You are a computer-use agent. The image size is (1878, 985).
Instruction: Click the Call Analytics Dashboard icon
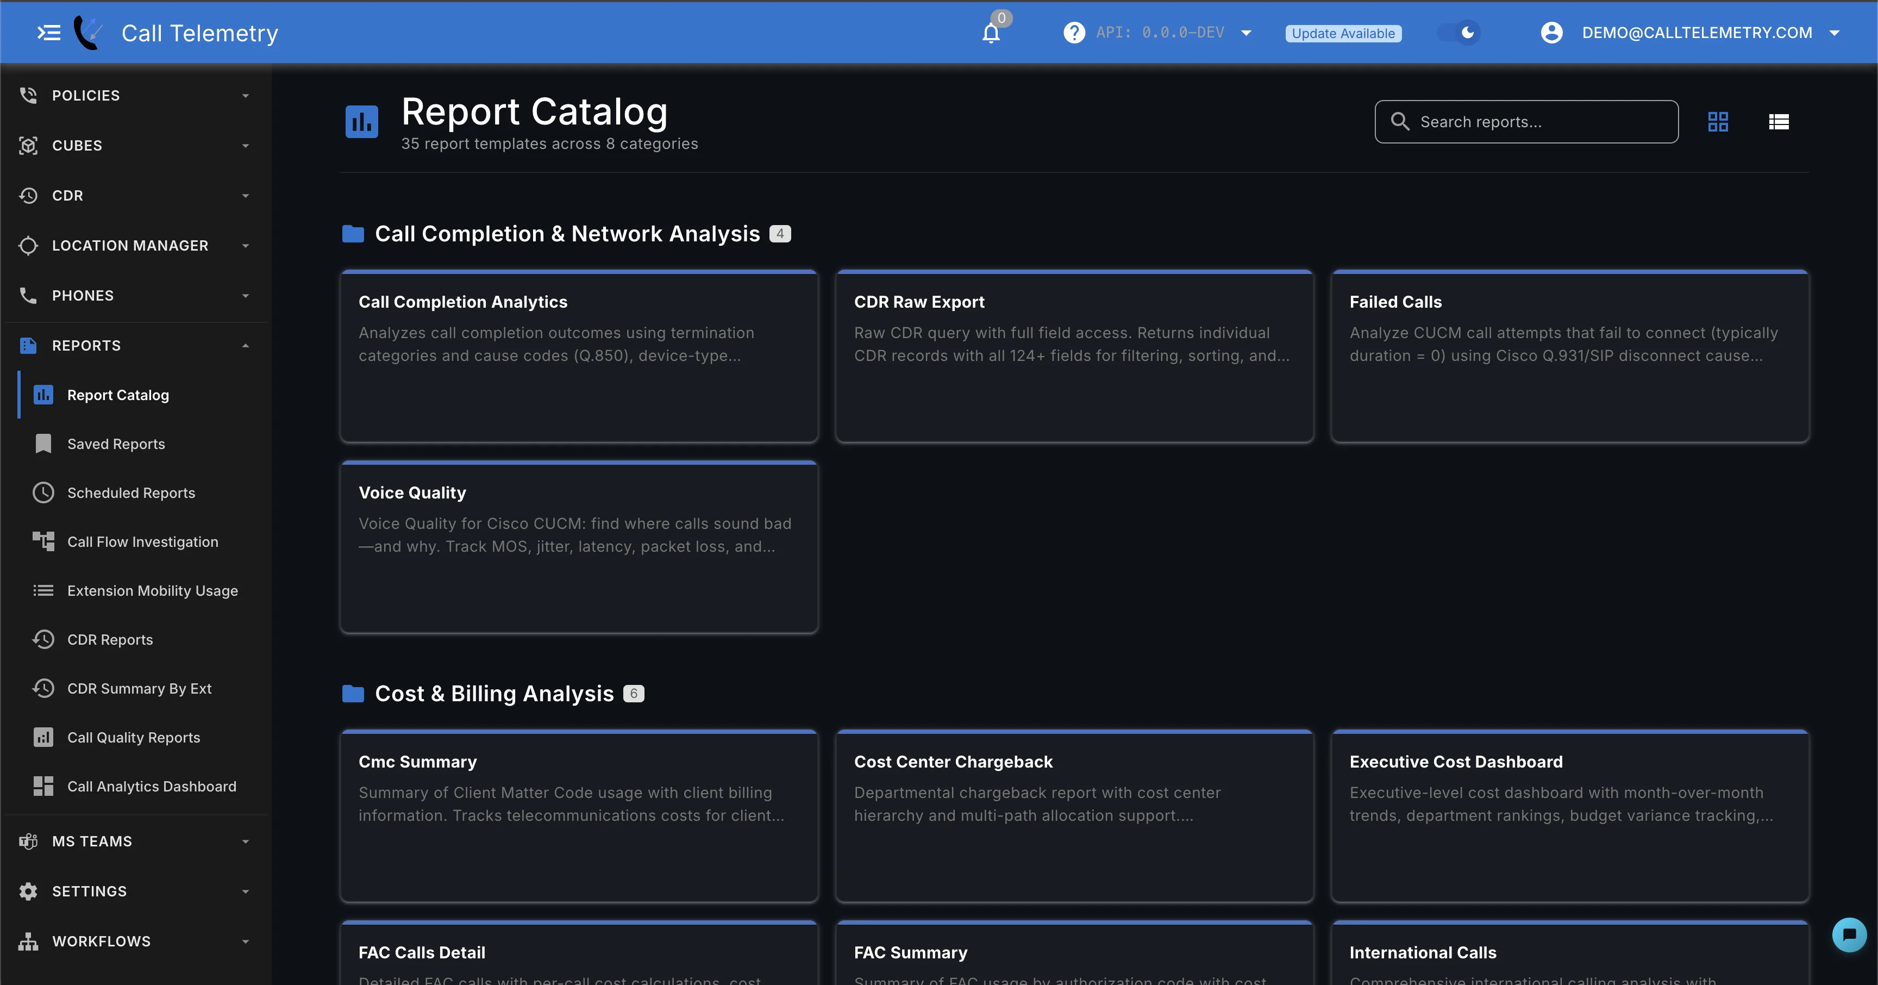[43, 786]
